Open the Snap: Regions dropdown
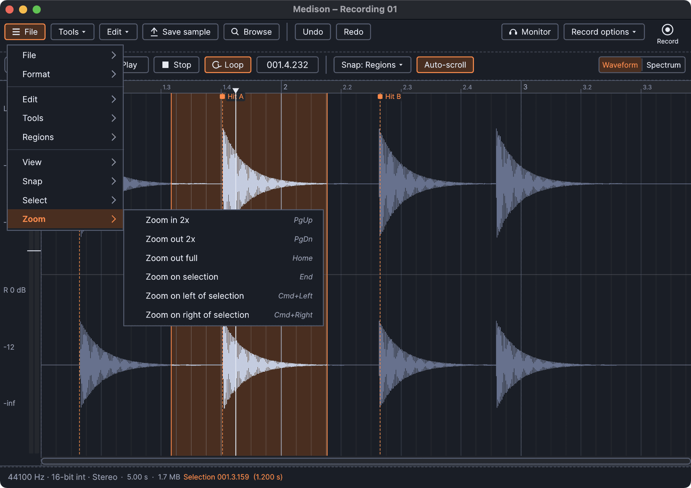Screen dimensions: 691x488 tap(372, 65)
